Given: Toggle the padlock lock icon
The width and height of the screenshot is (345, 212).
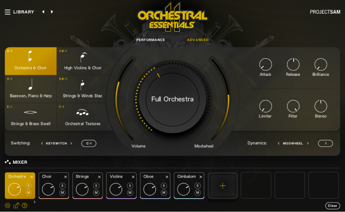Looking at the screenshot, I should pos(16,206).
